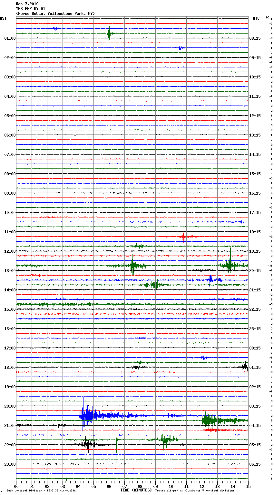This screenshot has width=274, height=495.
Task: Click the '18:15' UTC row label
Action: (x=255, y=232)
